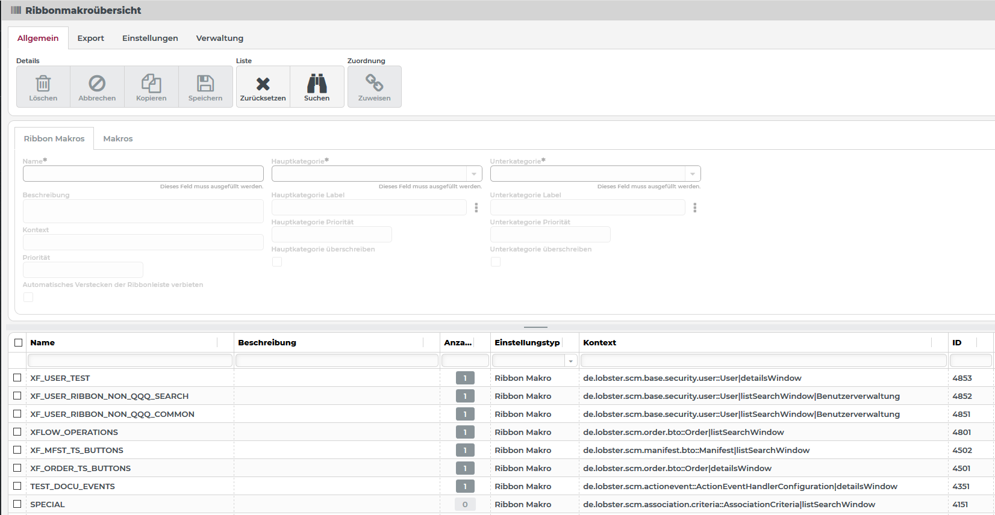Click the Suchen binoculars icon
This screenshot has height=515, width=995.
click(317, 84)
